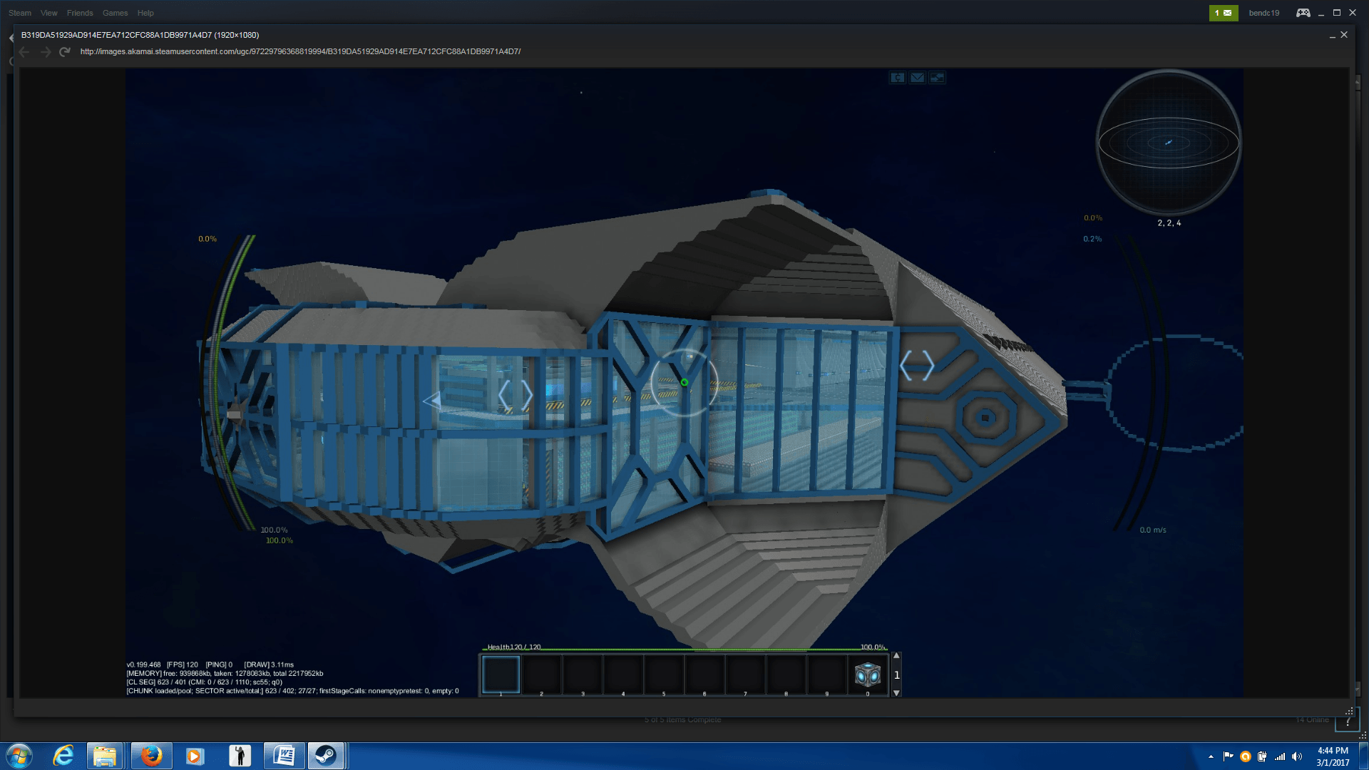
Task: Open Microsoft Word from the taskbar
Action: 284,756
